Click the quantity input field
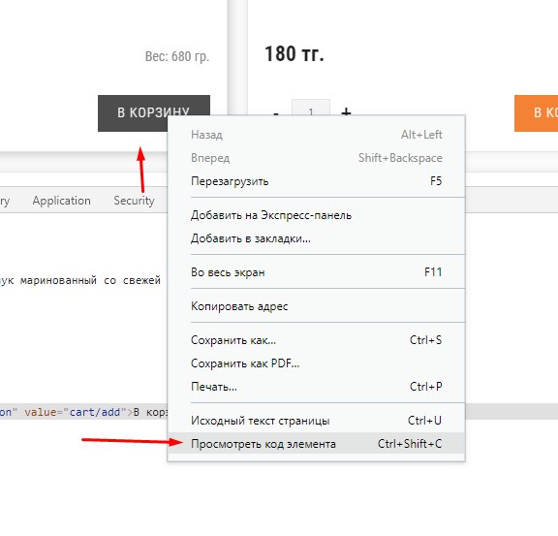This screenshot has width=558, height=536. 311,108
